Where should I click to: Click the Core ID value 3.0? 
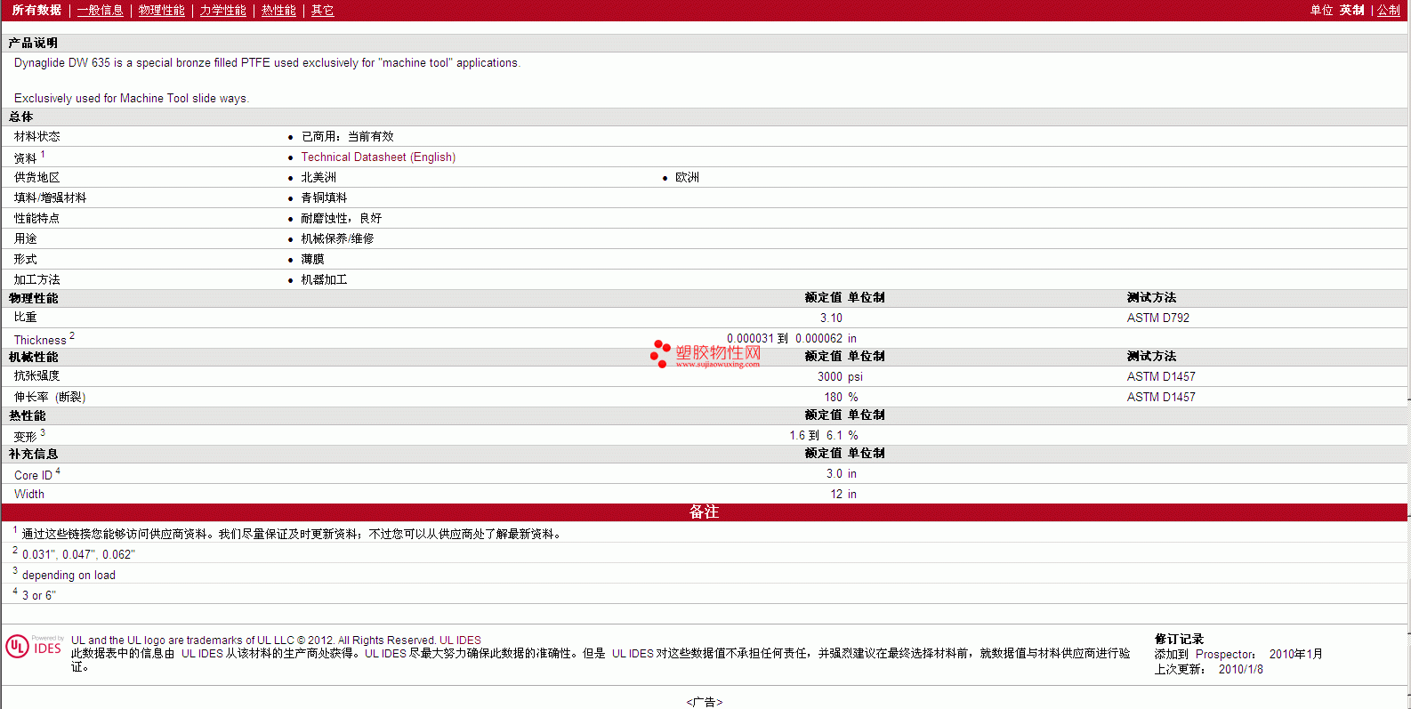[x=835, y=473]
